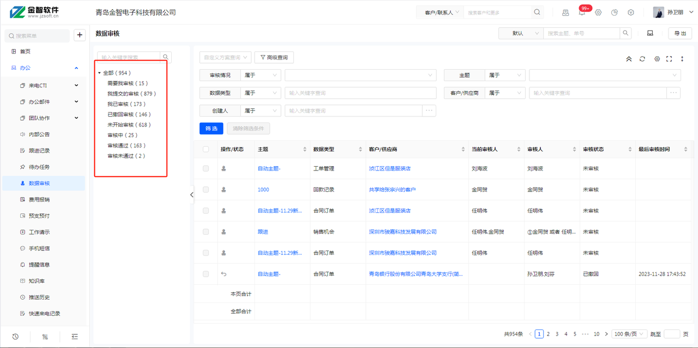Go to page 2 of results
The width and height of the screenshot is (698, 348).
(x=549, y=334)
